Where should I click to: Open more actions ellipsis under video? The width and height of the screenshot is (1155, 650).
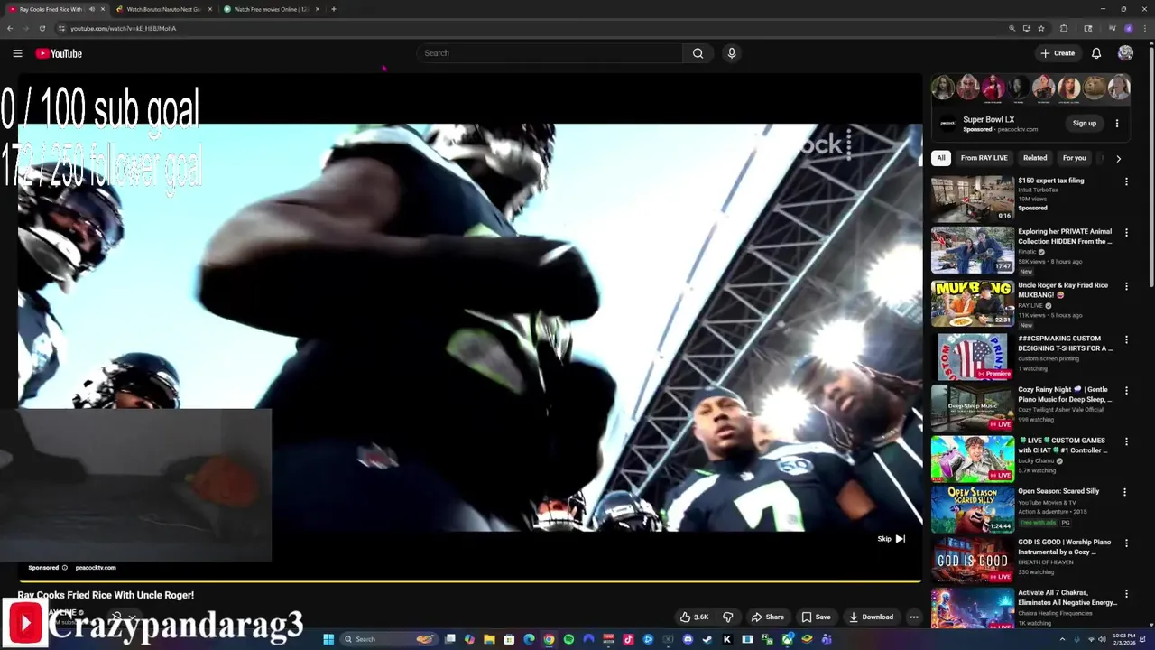tap(914, 617)
